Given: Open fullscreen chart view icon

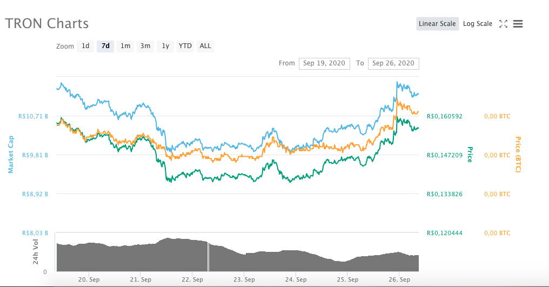Looking at the screenshot, I should click(x=503, y=24).
